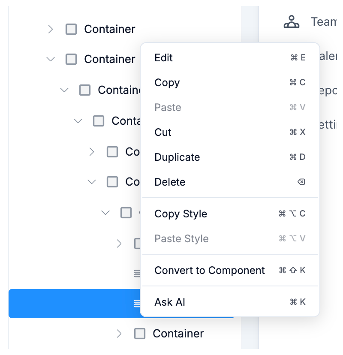The height and width of the screenshot is (355, 343).
Task: Click the Team people icon
Action: (292, 22)
